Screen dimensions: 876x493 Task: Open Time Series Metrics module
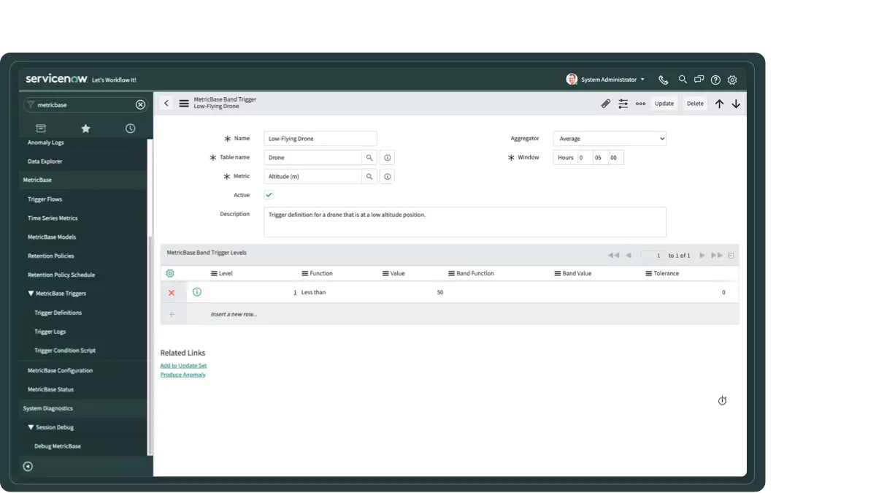[53, 218]
